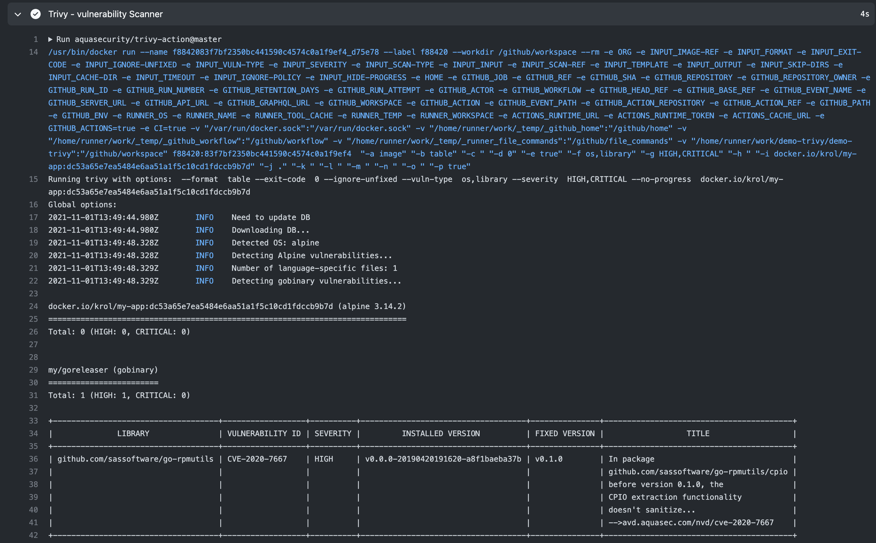876x543 pixels.
Task: Click github.com/sassoftware/go-rpmutils library cell
Action: (135, 459)
